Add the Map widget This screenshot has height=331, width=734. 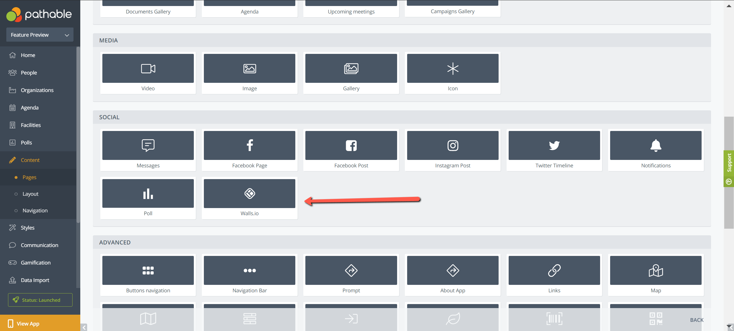click(x=656, y=275)
